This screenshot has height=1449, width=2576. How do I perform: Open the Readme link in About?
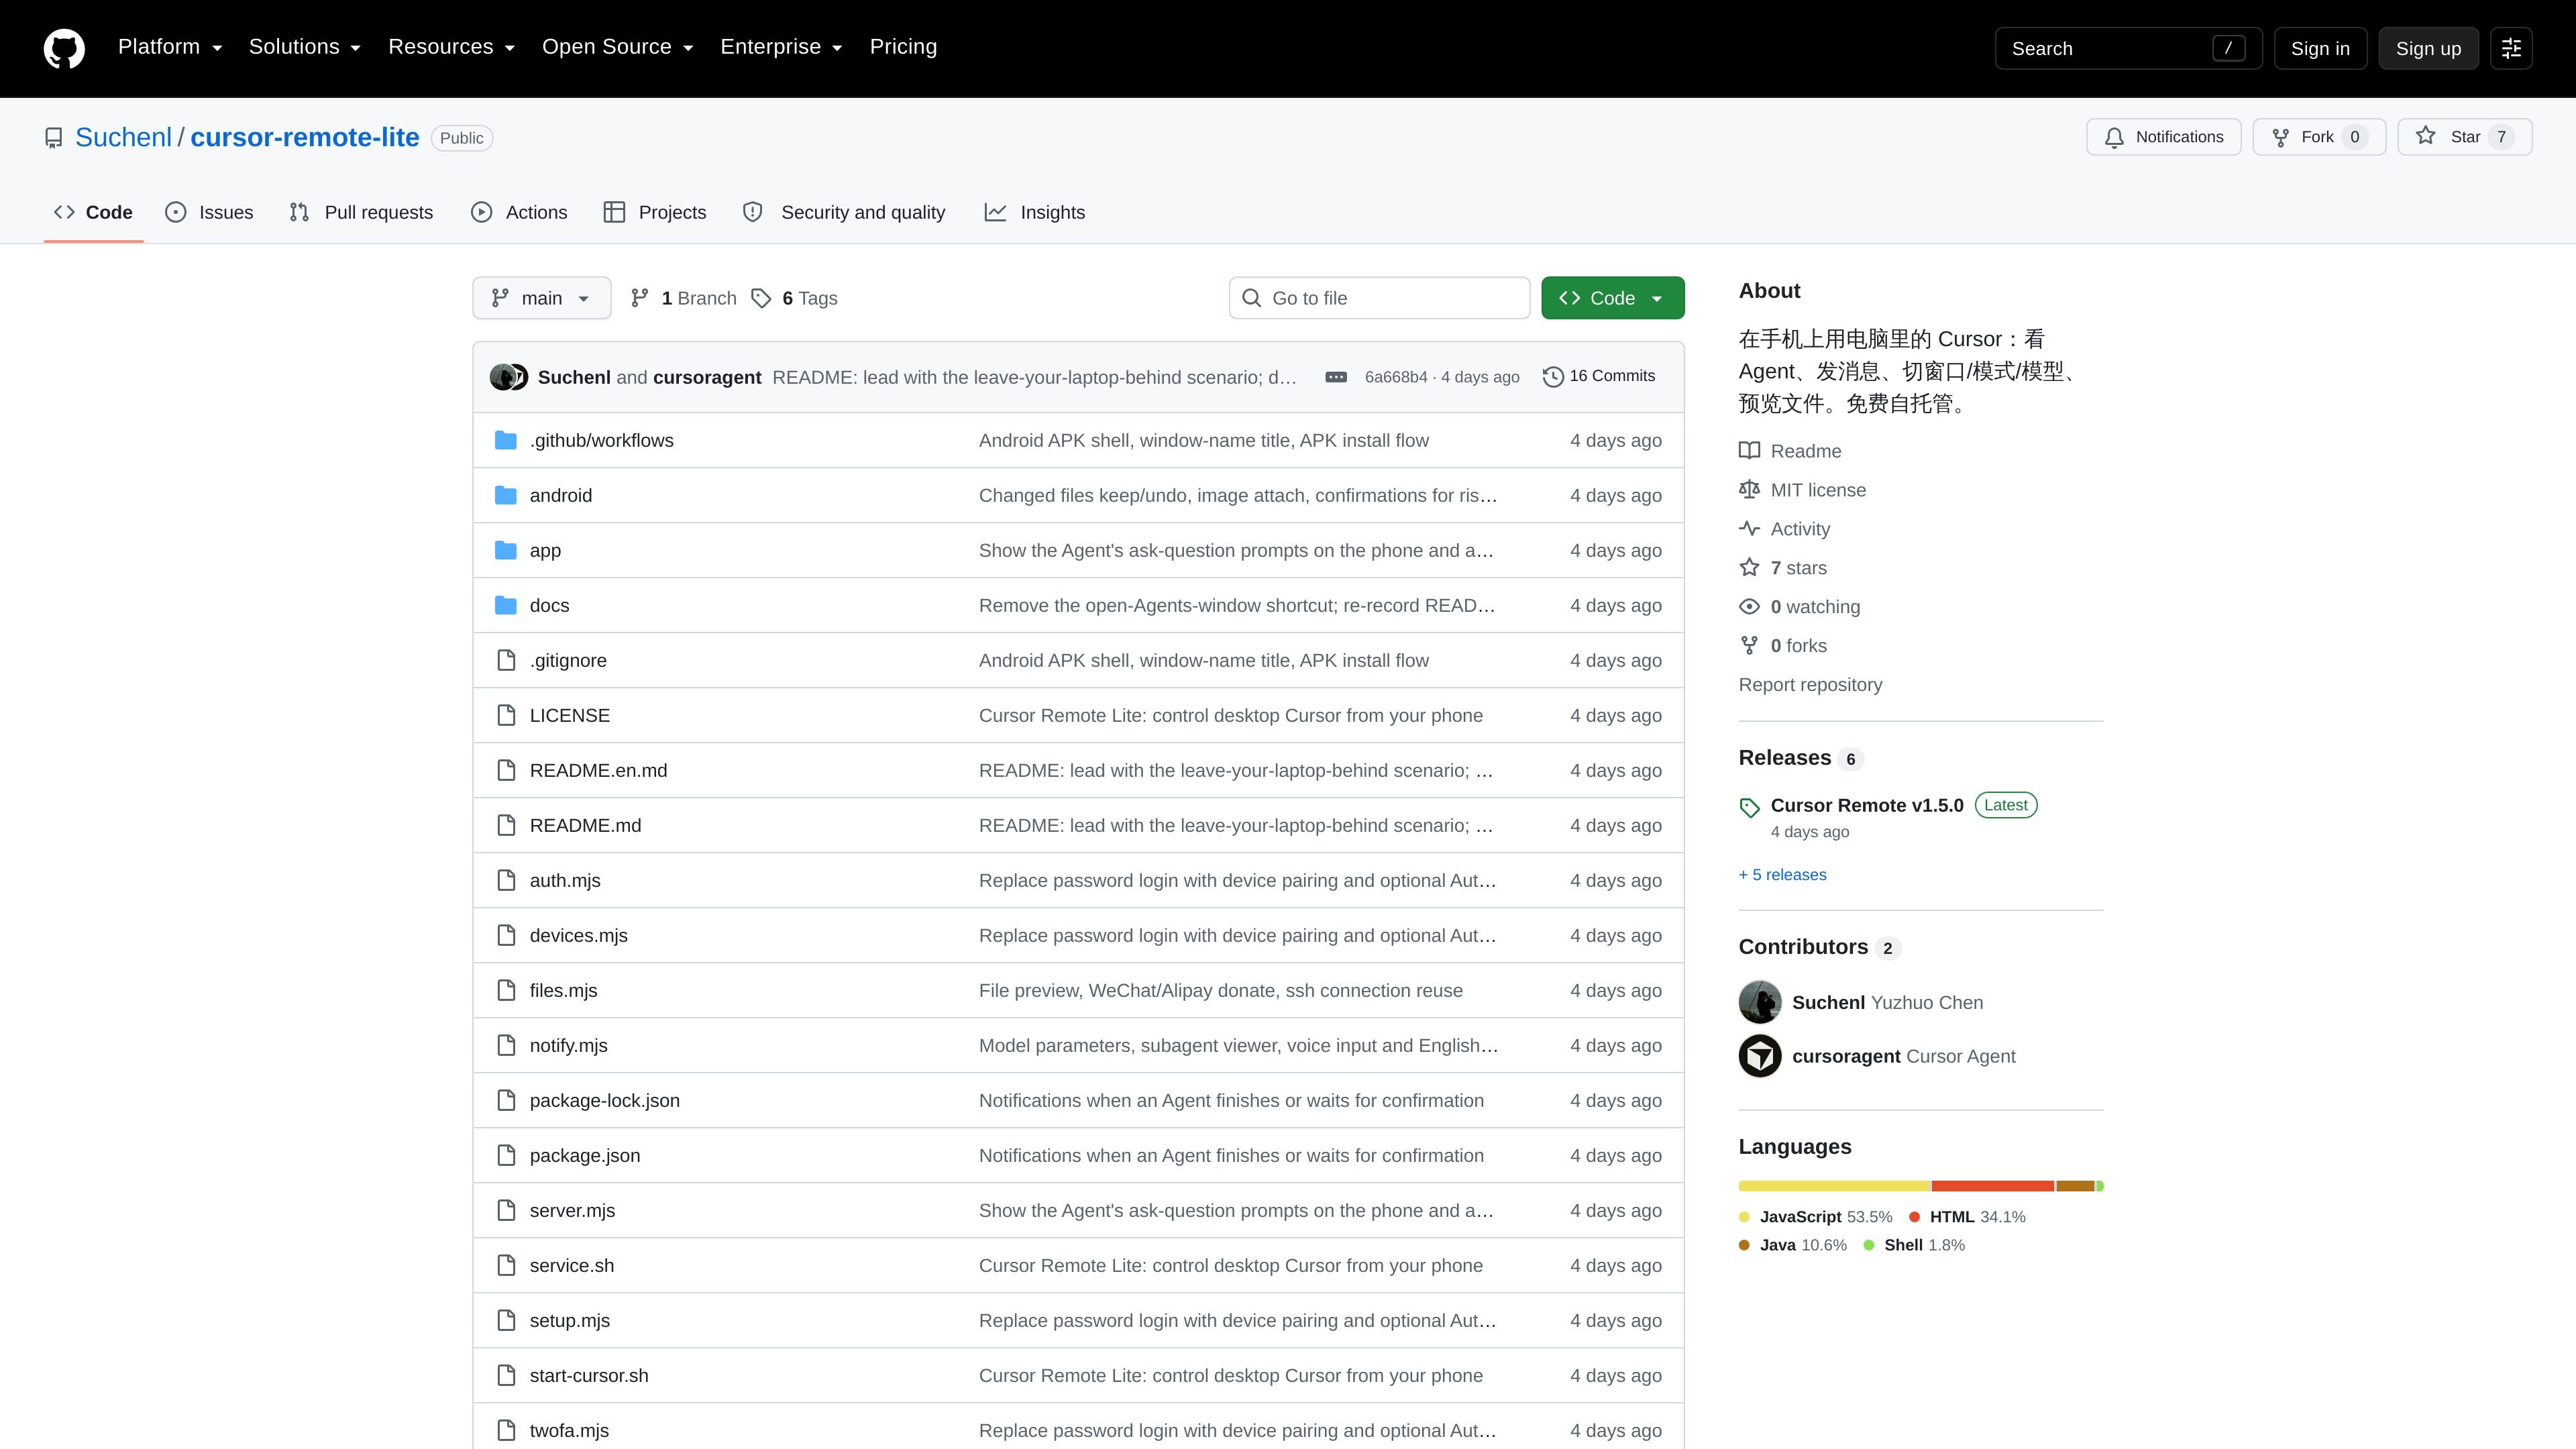1789,451
